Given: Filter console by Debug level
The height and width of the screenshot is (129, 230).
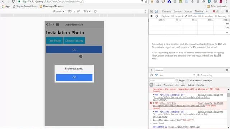Looking at the screenshot, I should pyautogui.click(x=191, y=85).
